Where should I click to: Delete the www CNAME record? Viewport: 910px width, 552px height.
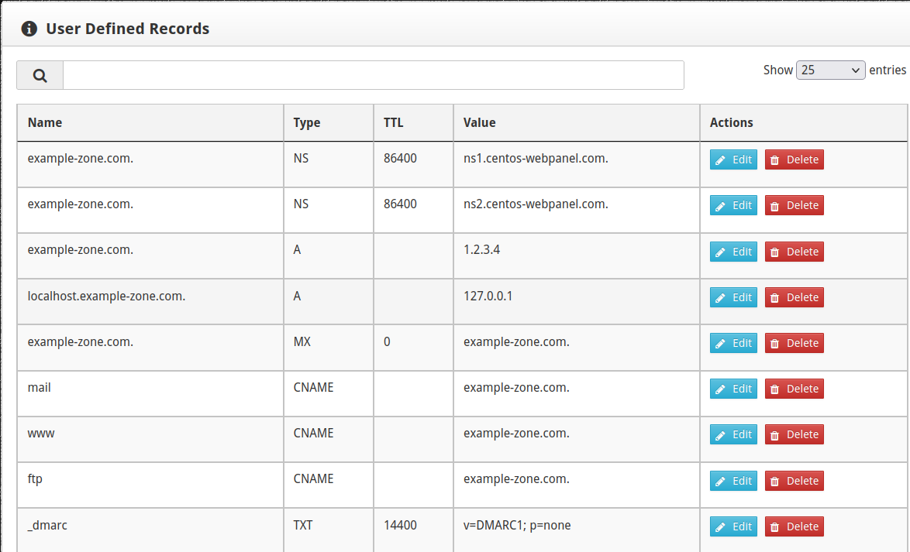tap(794, 434)
